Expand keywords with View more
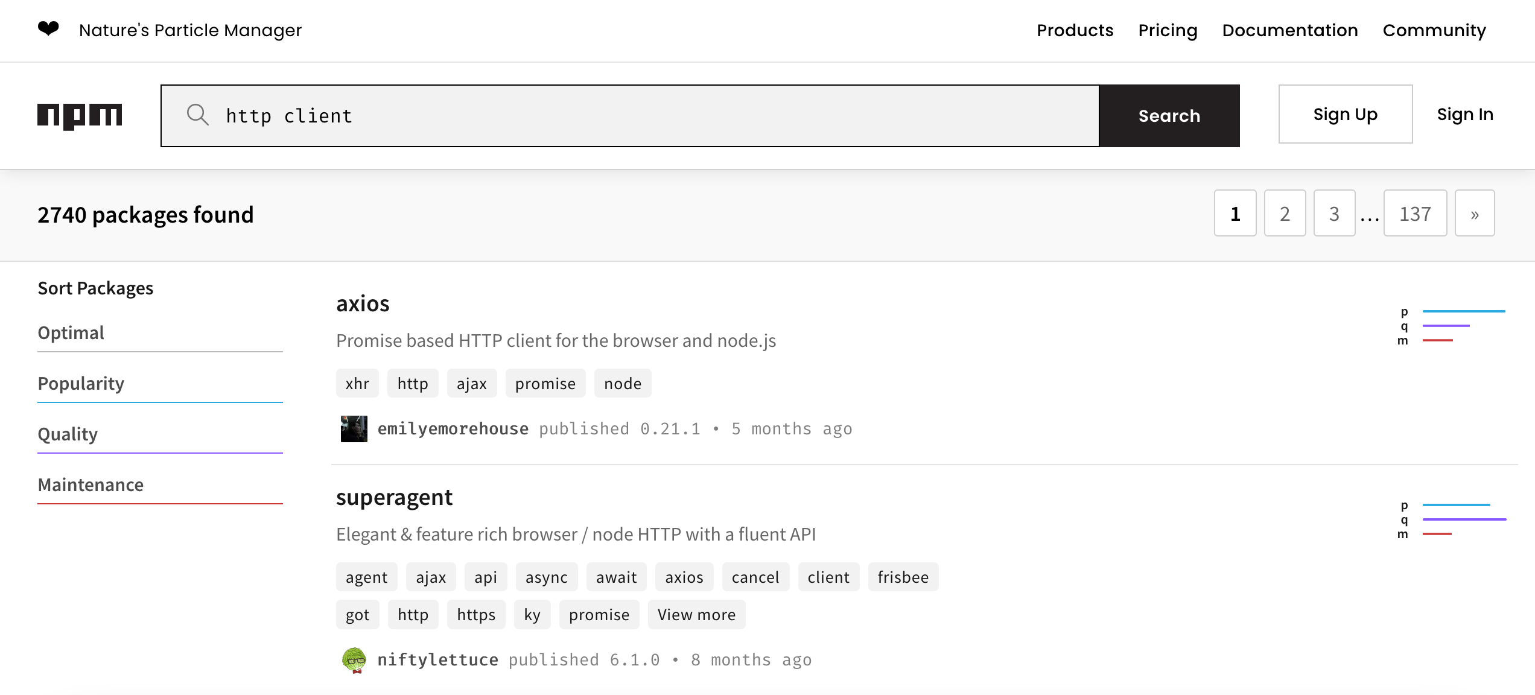The height and width of the screenshot is (695, 1535). [696, 615]
